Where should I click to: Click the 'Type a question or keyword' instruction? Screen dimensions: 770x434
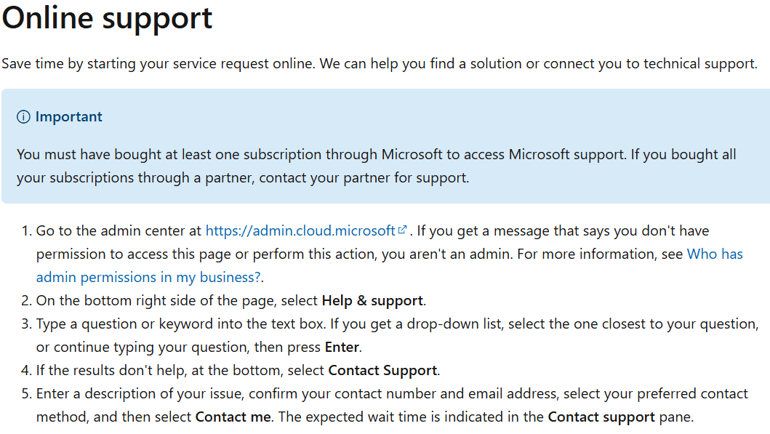coord(218,324)
